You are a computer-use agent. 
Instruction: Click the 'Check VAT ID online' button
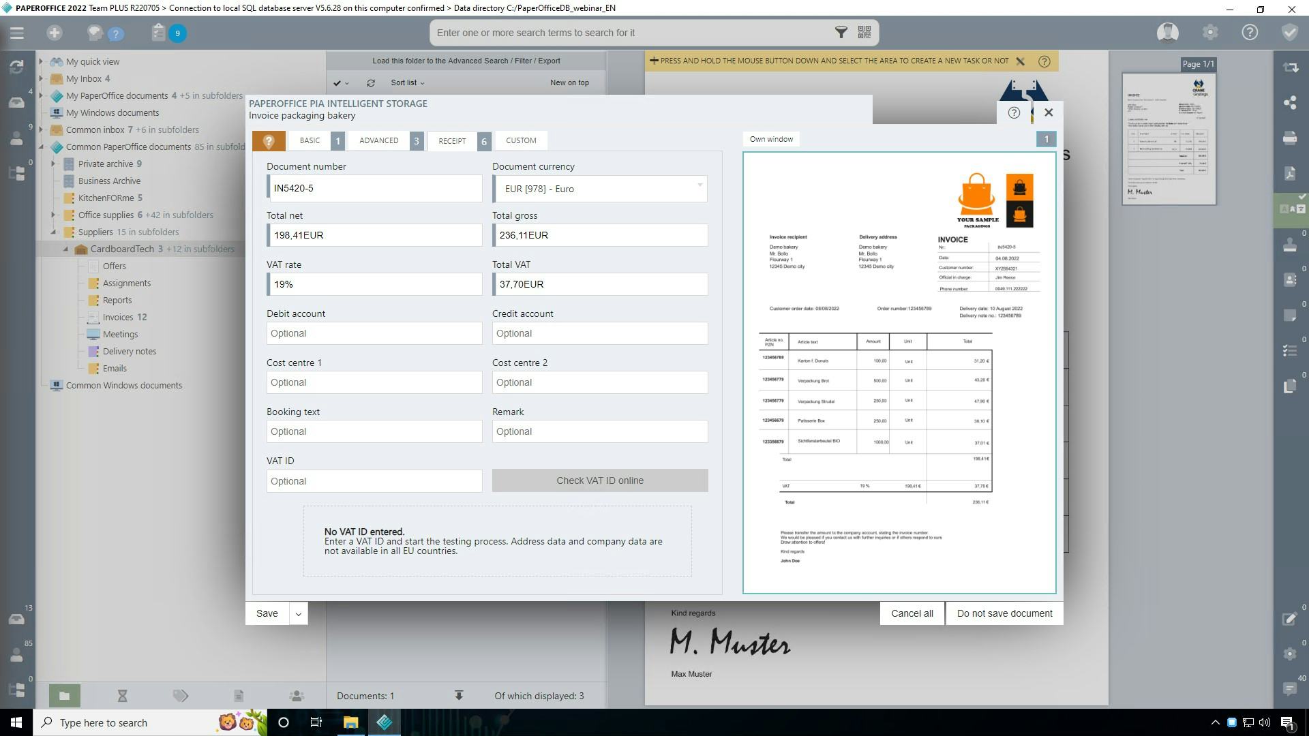click(x=599, y=480)
